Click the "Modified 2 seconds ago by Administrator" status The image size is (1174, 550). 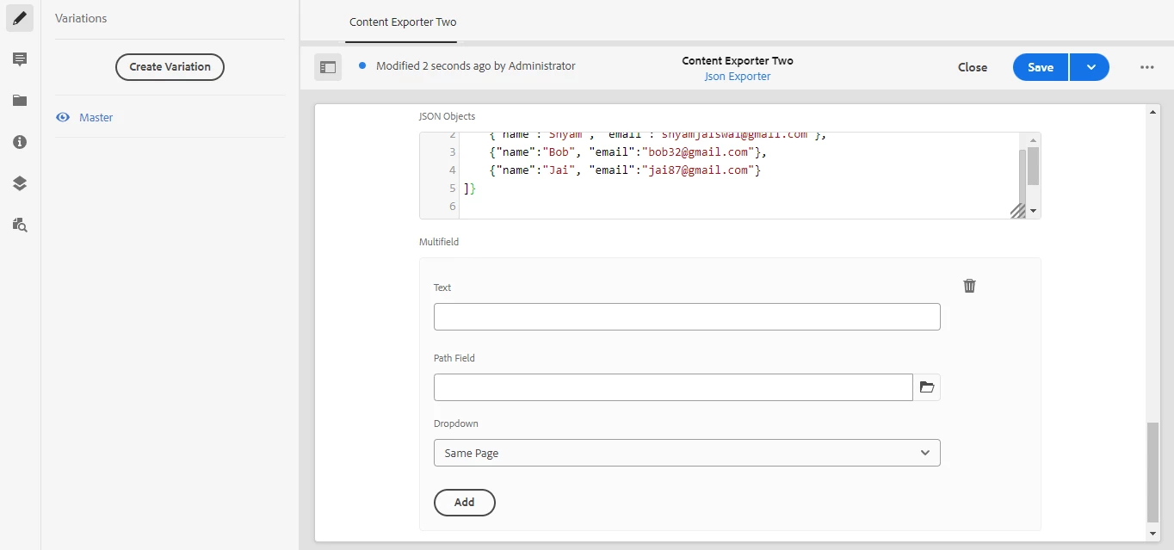pos(476,66)
